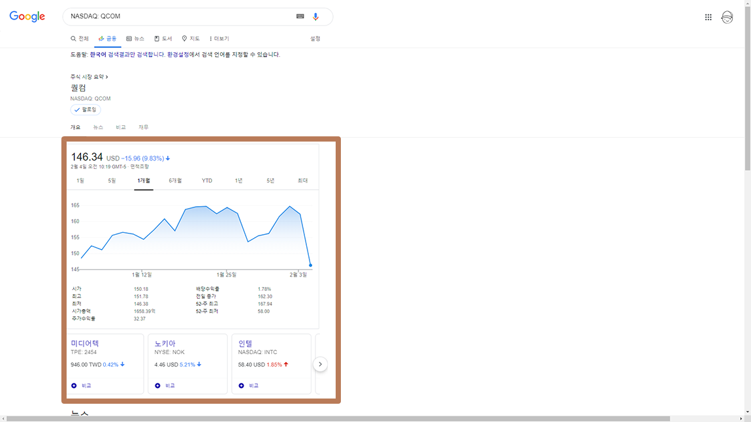This screenshot has width=751, height=422.
Task: Open the 주식 시장 요약 breadcrumb
Action: [89, 76]
